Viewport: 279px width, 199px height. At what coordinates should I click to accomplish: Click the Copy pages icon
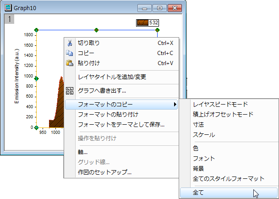point(69,53)
